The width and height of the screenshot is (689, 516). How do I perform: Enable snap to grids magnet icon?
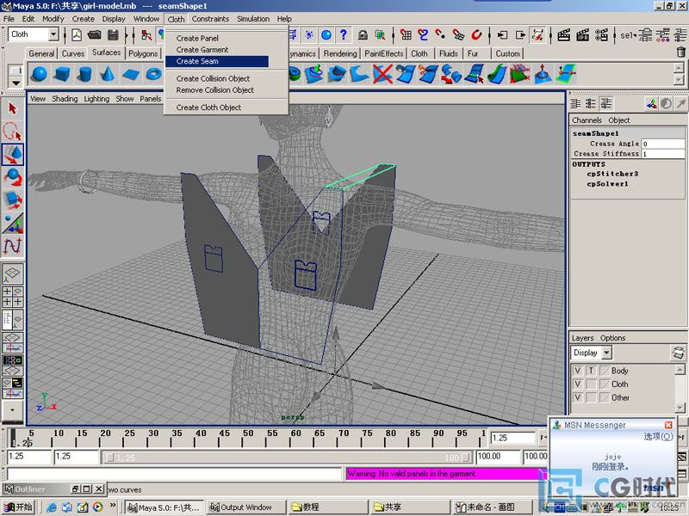coord(406,34)
